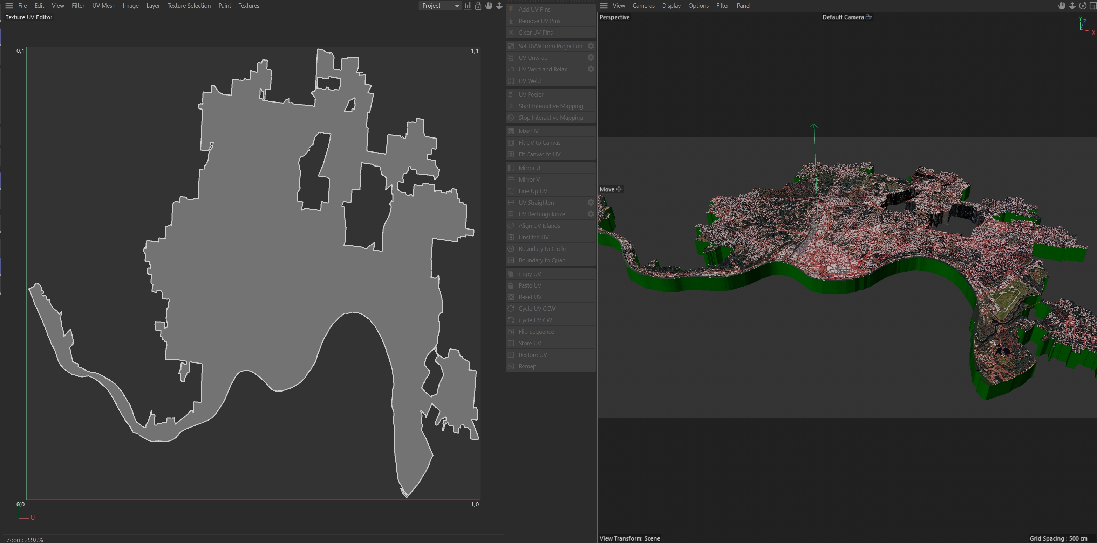1097x543 pixels.
Task: Open the Cameras menu in viewport
Action: pyautogui.click(x=643, y=6)
